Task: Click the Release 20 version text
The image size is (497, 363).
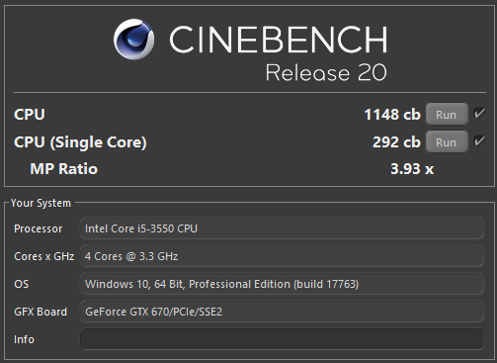Action: pos(326,72)
